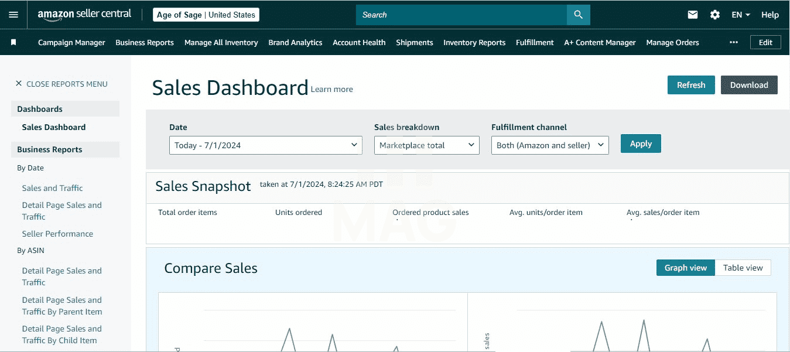Image resolution: width=790 pixels, height=352 pixels.
Task: Click CLOSE REPORTS MENU text
Action: coord(67,84)
